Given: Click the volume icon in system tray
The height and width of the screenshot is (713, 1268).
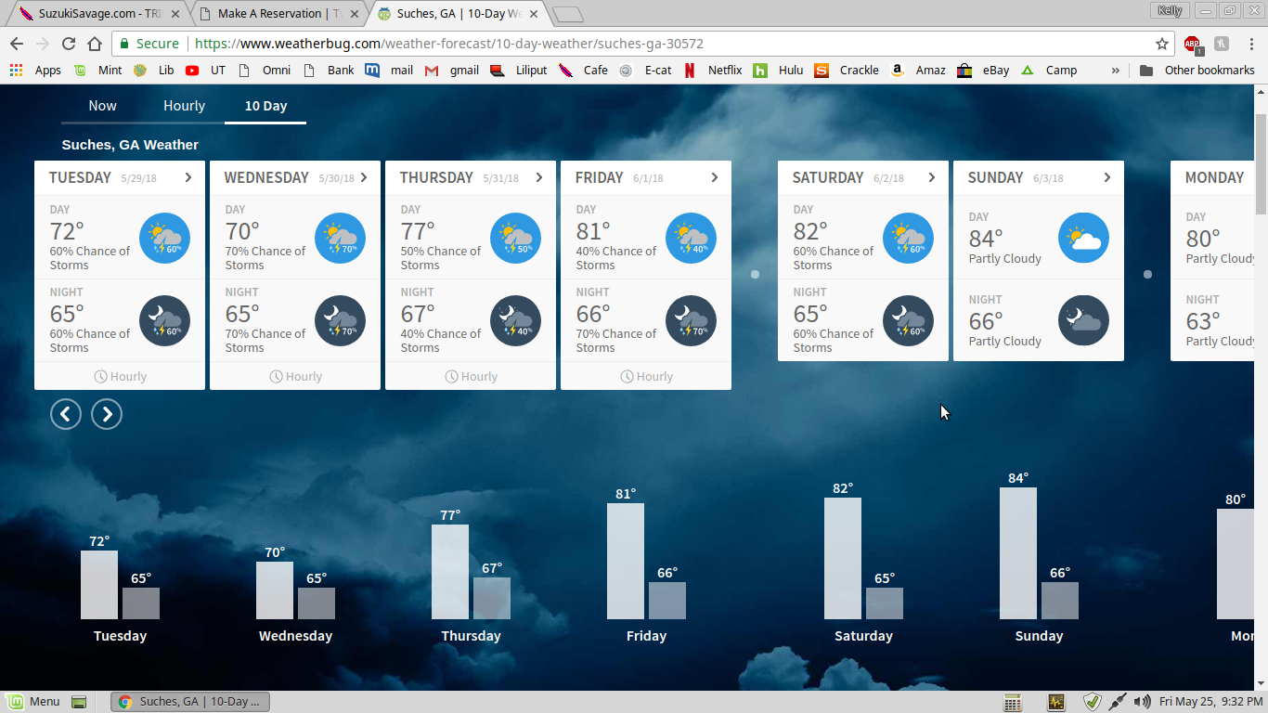Looking at the screenshot, I should coord(1142,702).
